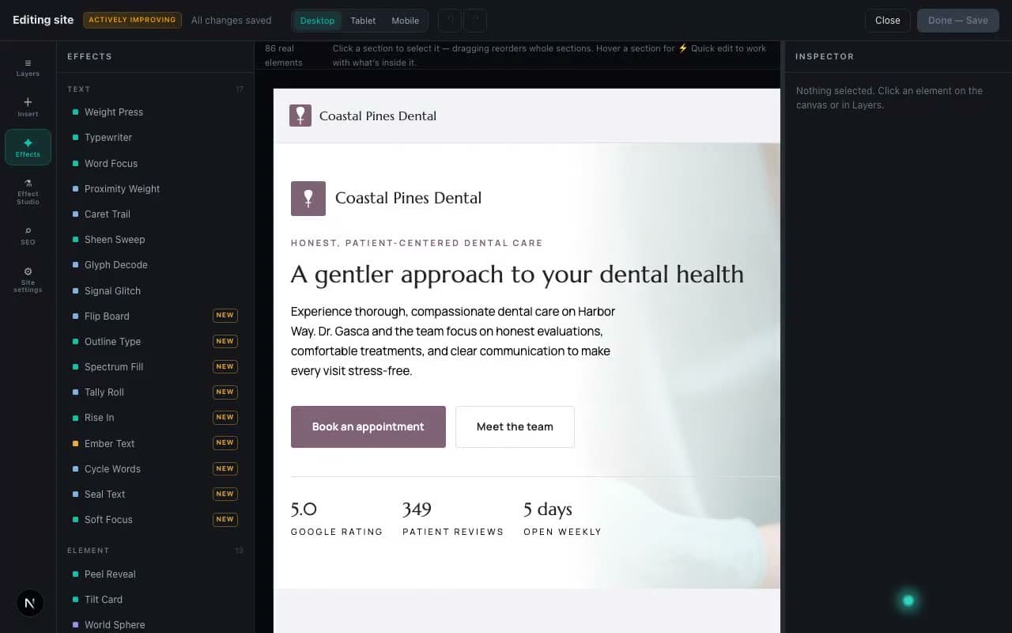The height and width of the screenshot is (633, 1012).
Task: Click the glowing teal dot near the inspector bottom
Action: click(x=908, y=601)
